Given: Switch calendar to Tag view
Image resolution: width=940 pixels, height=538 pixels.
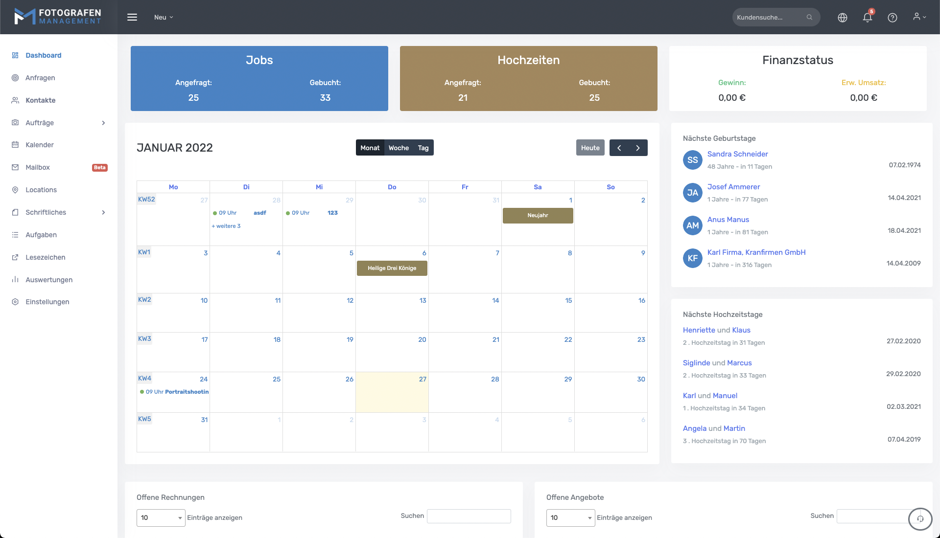Looking at the screenshot, I should coord(423,148).
